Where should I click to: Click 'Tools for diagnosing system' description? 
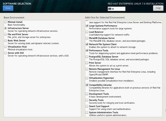tap(124, 53)
